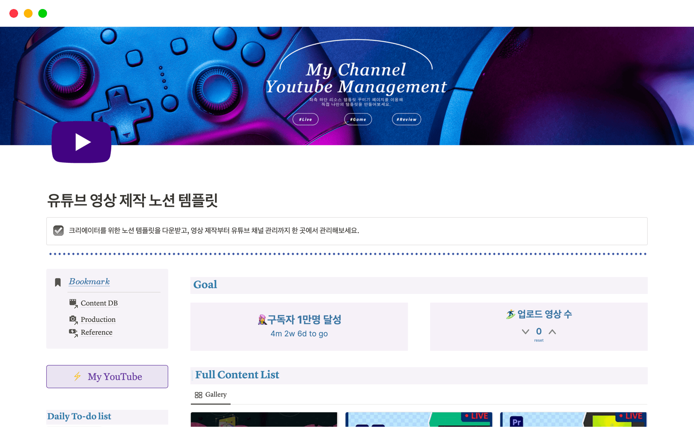Reset the upload video counter
694x434 pixels.
click(x=539, y=340)
